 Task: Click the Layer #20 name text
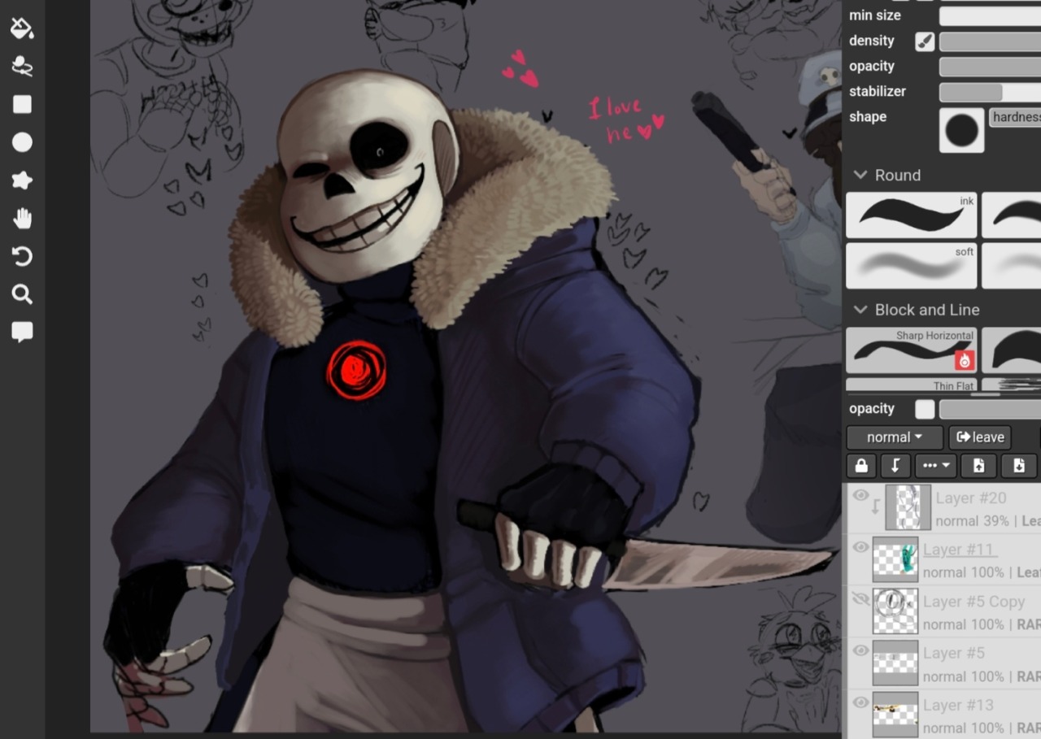971,498
